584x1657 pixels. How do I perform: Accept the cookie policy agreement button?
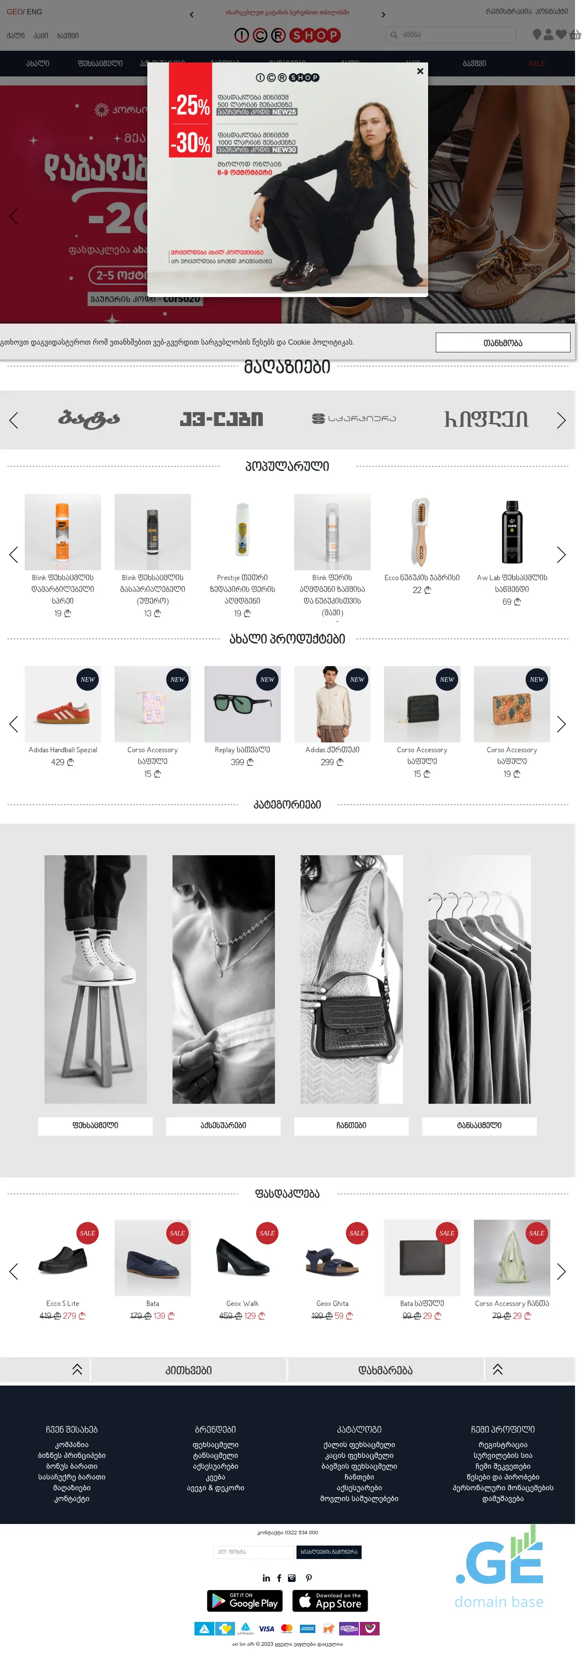click(x=502, y=342)
